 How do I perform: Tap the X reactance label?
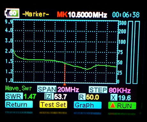pyautogui.click(x=114, y=97)
